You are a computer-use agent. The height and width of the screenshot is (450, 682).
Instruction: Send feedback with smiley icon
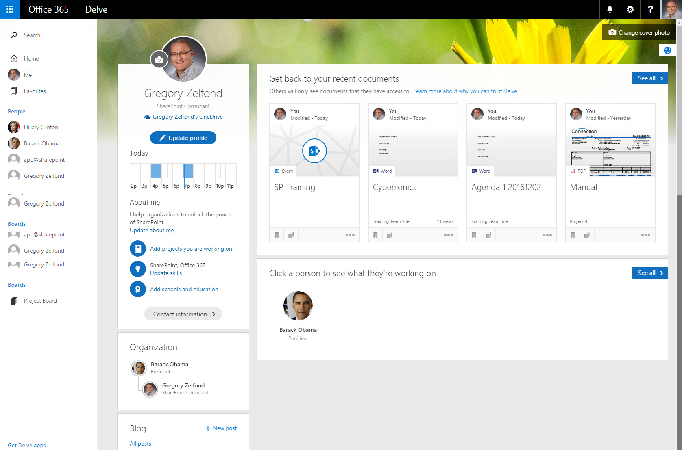click(x=667, y=50)
